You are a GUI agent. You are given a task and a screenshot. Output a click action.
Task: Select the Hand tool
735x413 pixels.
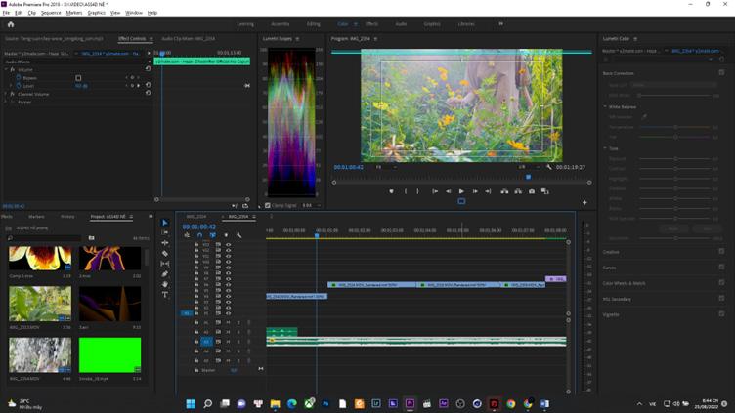coord(165,284)
